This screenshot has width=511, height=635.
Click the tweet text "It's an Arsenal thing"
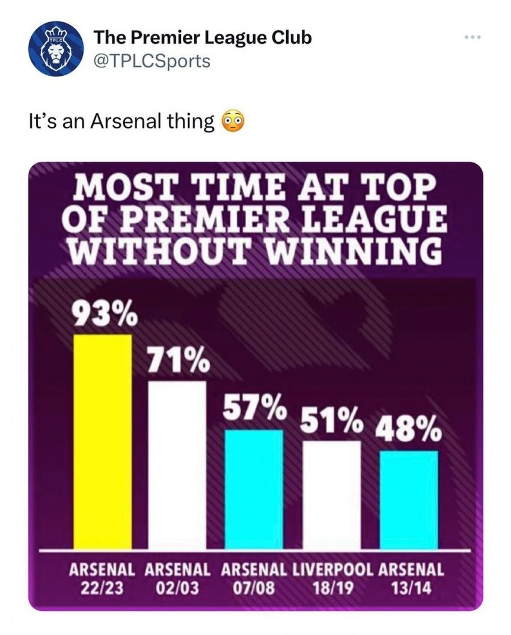click(x=122, y=122)
